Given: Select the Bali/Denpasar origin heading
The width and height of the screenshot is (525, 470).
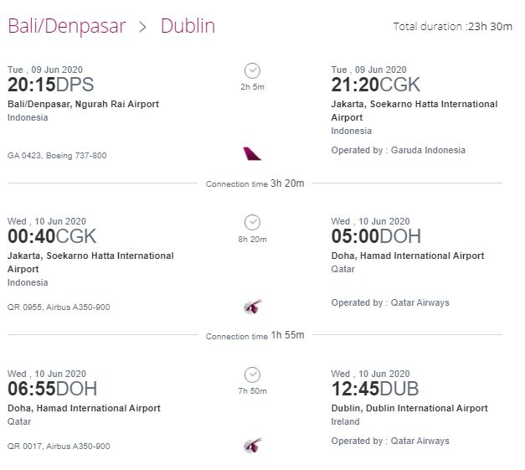Looking at the screenshot, I should coord(67,26).
